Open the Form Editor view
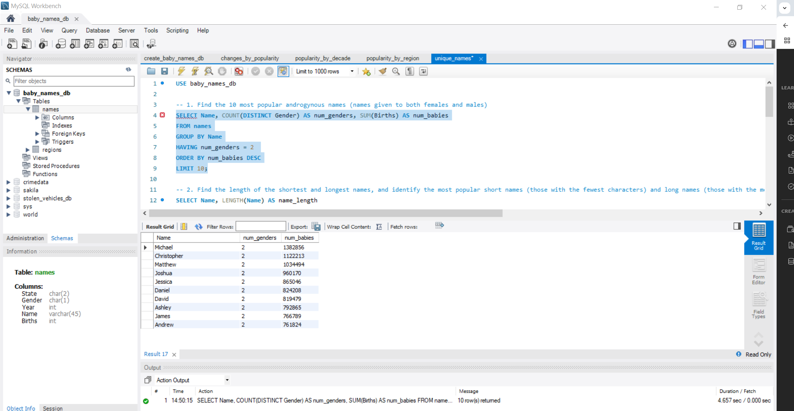 pyautogui.click(x=759, y=272)
